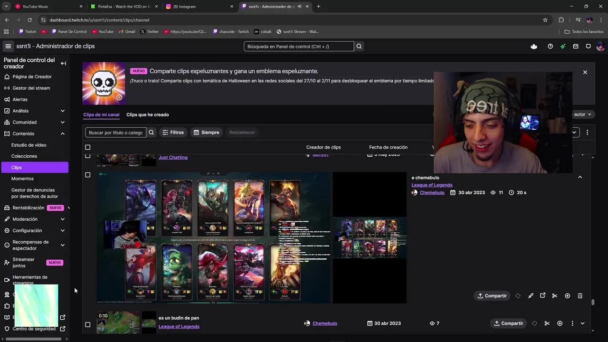Open Centro de seguridad external link icon
The image size is (608, 342).
point(63,329)
